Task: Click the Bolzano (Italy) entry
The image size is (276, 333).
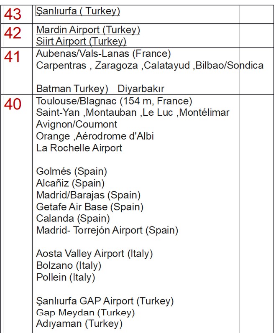Action: (x=69, y=265)
